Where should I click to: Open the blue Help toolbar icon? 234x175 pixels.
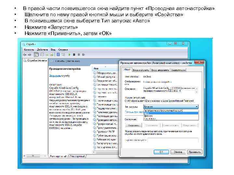click(x=58, y=55)
